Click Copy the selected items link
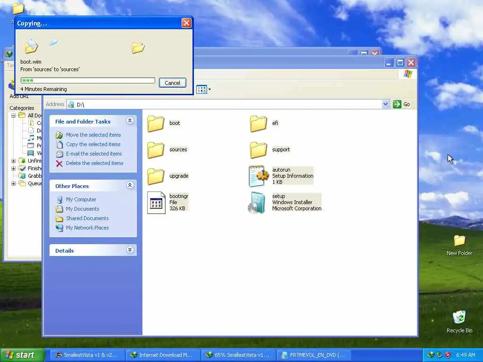 (x=93, y=144)
